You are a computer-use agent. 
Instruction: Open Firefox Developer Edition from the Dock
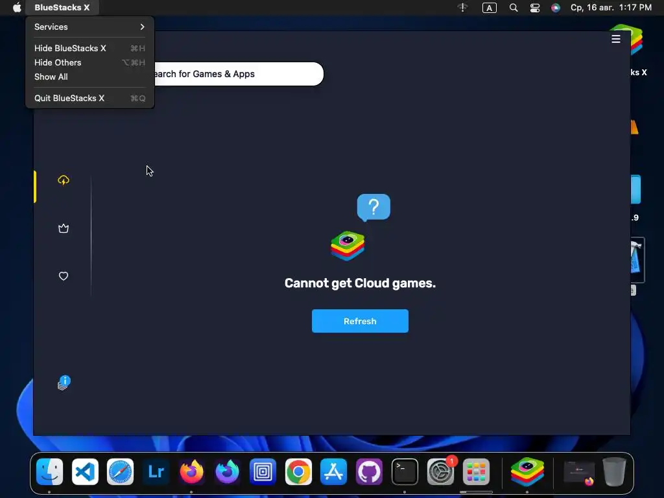tap(227, 472)
